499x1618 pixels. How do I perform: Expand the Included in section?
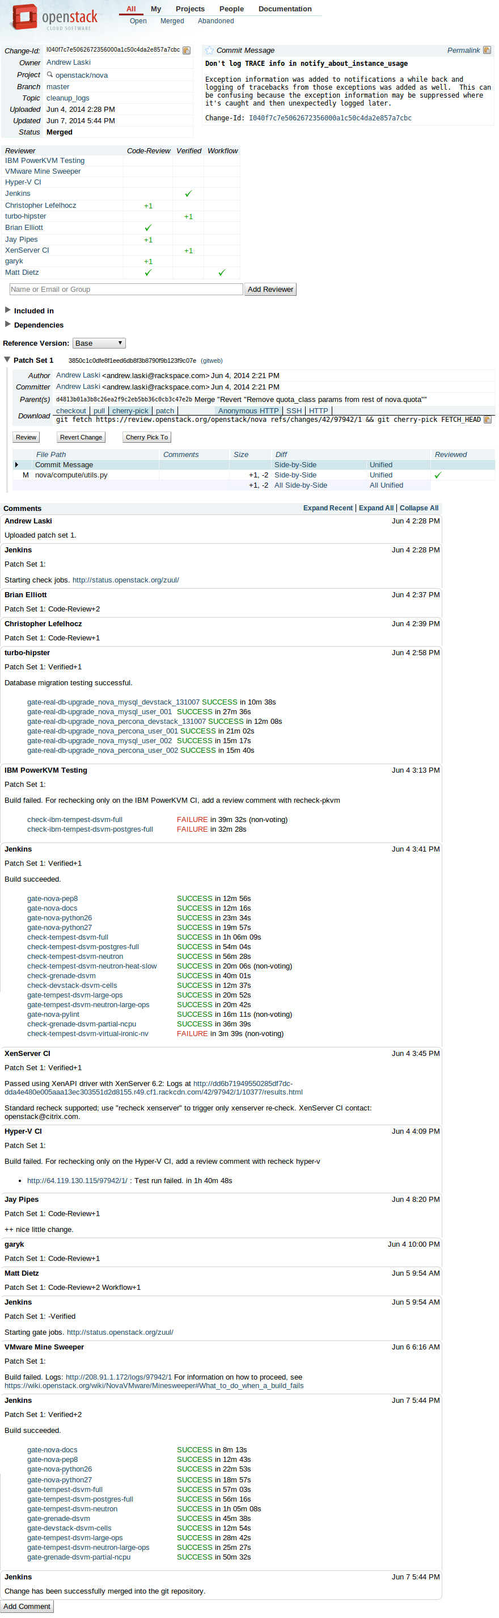(7, 311)
